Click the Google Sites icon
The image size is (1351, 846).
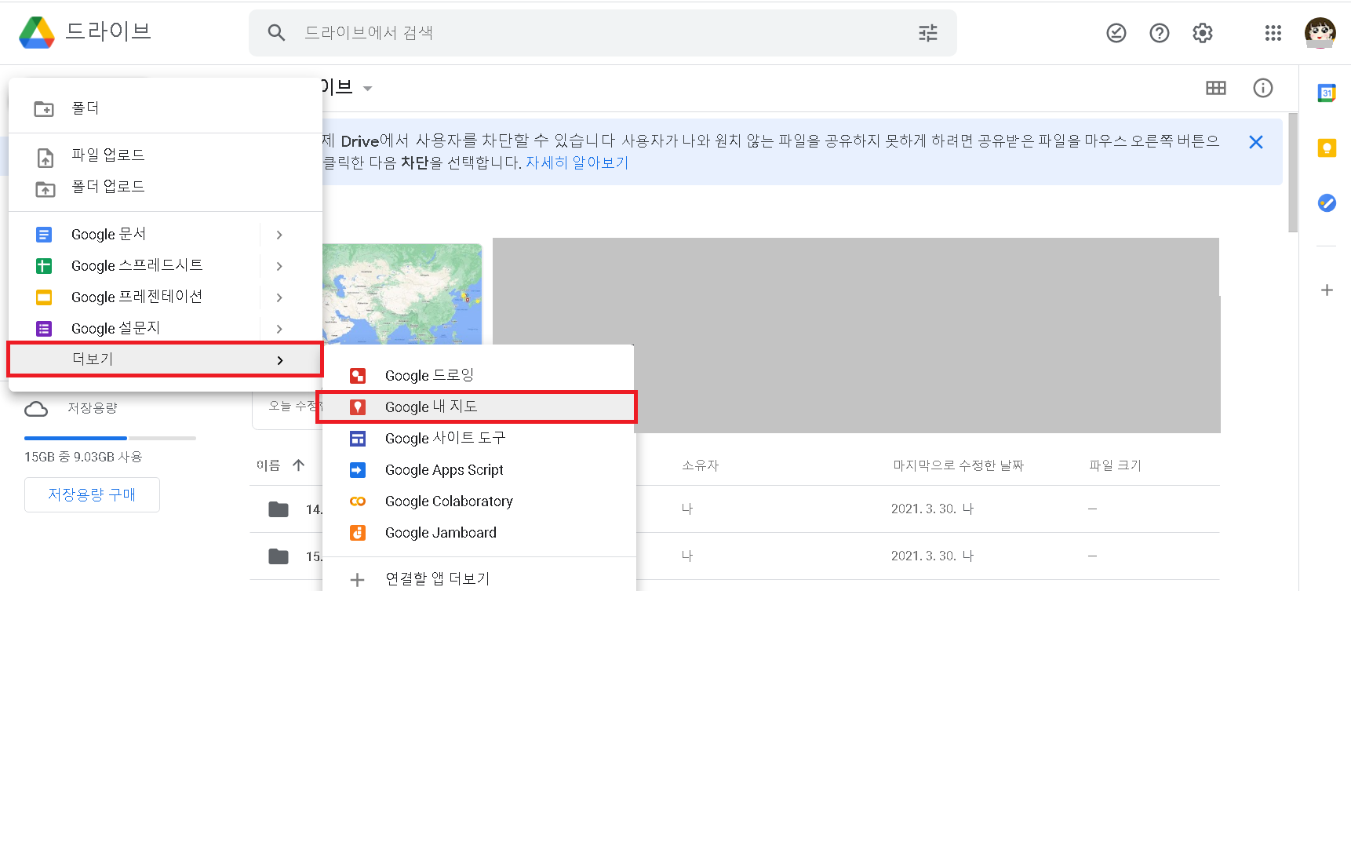pos(358,439)
